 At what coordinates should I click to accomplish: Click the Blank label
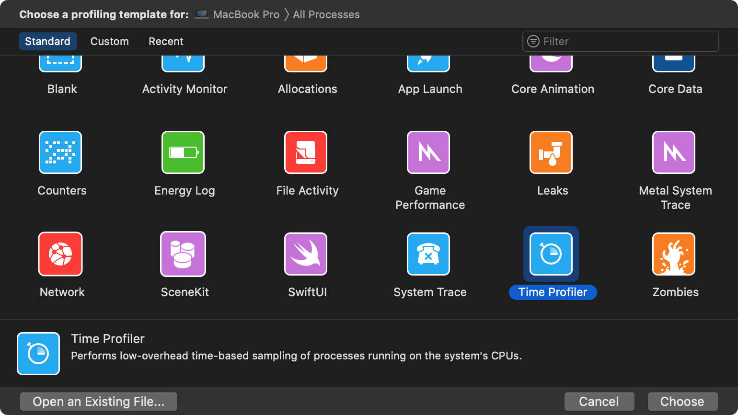coord(62,89)
